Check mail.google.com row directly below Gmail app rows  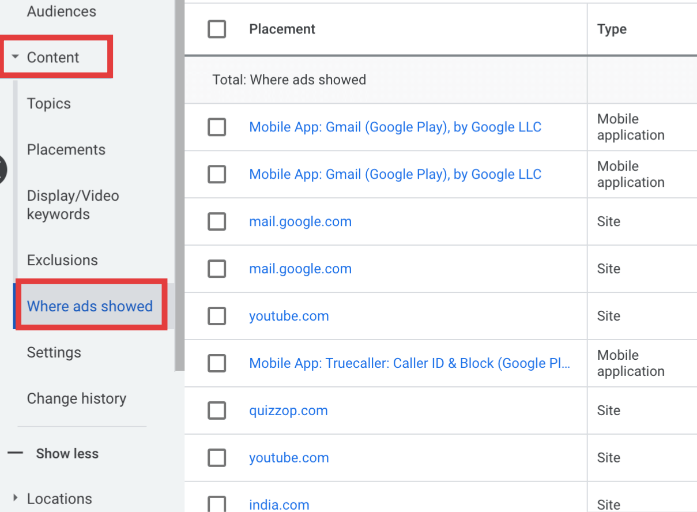217,221
